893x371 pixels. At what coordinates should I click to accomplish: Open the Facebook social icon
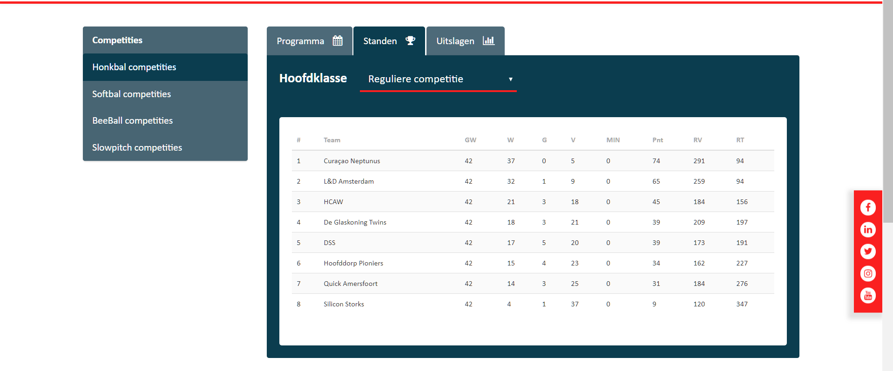tap(868, 207)
